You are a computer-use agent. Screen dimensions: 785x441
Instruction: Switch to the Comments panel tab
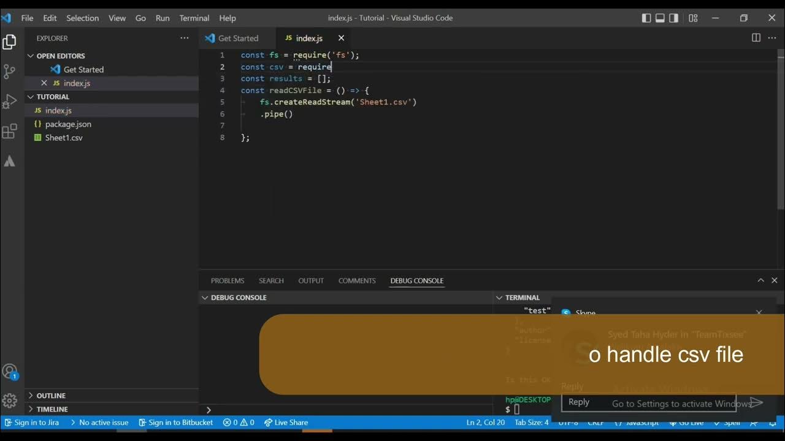[x=357, y=281]
